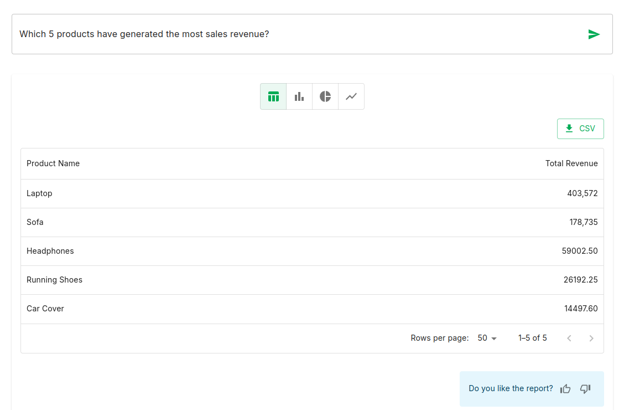Click the question input field
Image resolution: width=624 pixels, height=410 pixels.
click(299, 34)
